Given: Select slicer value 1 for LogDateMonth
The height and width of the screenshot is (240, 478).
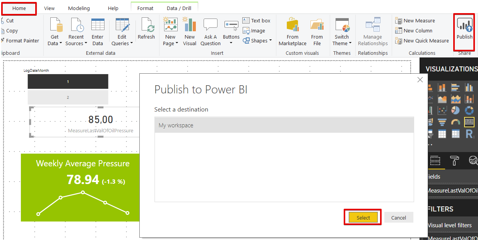Looking at the screenshot, I should pyautogui.click(x=68, y=81).
